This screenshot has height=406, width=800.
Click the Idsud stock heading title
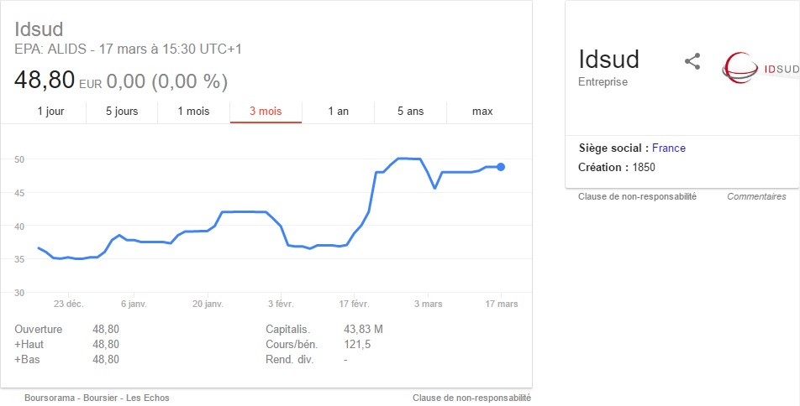tap(39, 29)
